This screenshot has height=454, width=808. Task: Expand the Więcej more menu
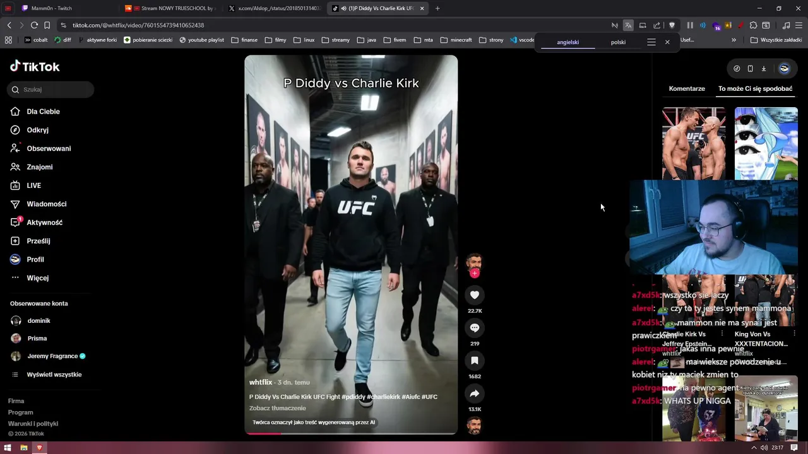tap(30, 278)
